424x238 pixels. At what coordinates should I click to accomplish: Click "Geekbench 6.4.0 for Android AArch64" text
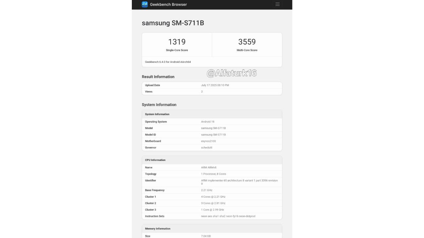click(x=168, y=62)
